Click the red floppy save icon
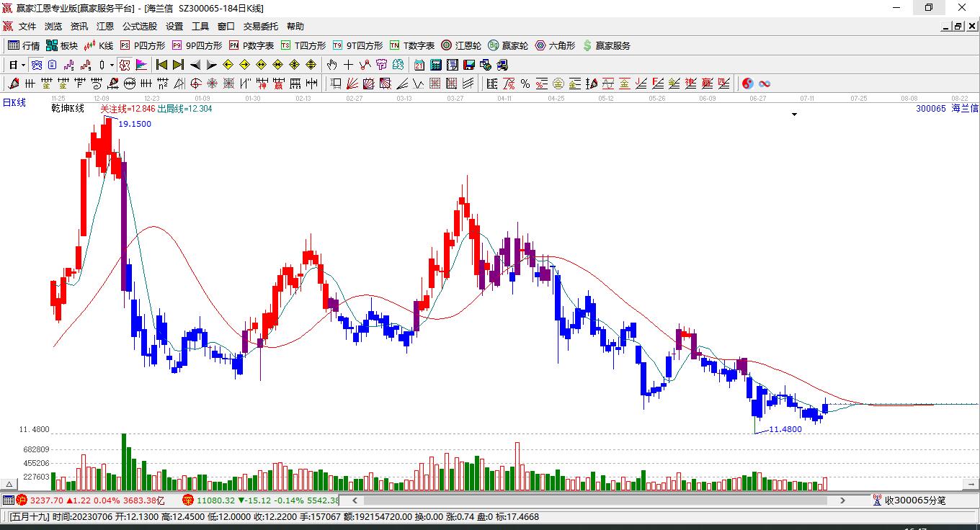This screenshot has height=530, width=980. point(469,65)
